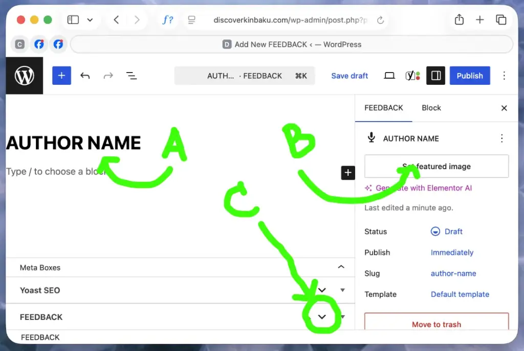This screenshot has height=351, width=524.
Task: Open the Yoast SEO toolbar icon
Action: 412,76
